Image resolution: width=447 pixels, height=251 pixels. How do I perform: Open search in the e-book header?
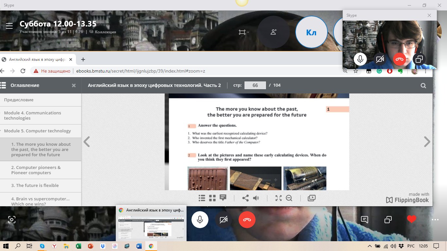coord(423,86)
